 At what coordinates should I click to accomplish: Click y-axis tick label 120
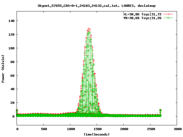coord(11,35)
